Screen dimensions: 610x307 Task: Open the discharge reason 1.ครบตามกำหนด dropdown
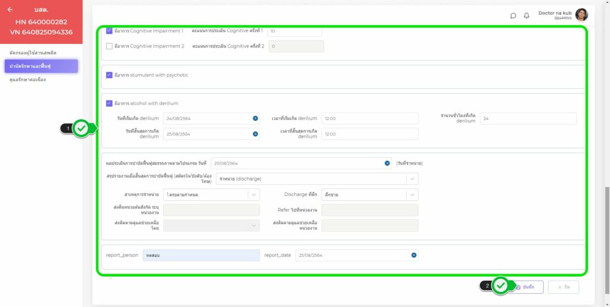253,194
